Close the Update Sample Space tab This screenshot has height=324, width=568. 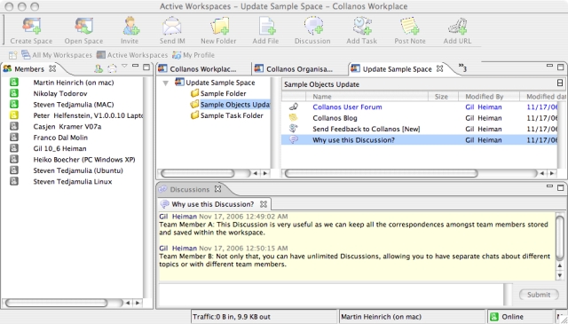click(440, 68)
